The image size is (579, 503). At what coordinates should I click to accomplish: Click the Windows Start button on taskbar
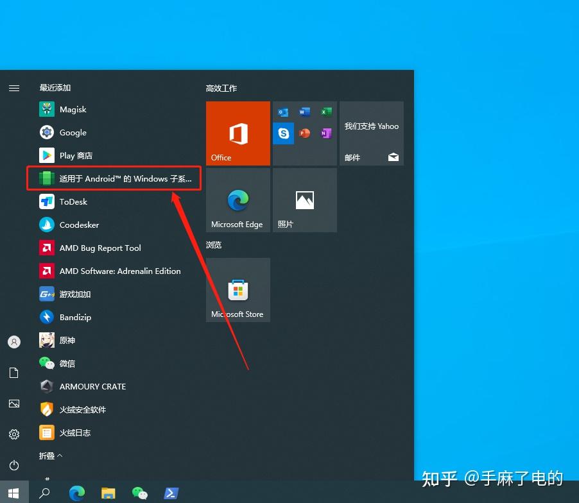[x=14, y=492]
